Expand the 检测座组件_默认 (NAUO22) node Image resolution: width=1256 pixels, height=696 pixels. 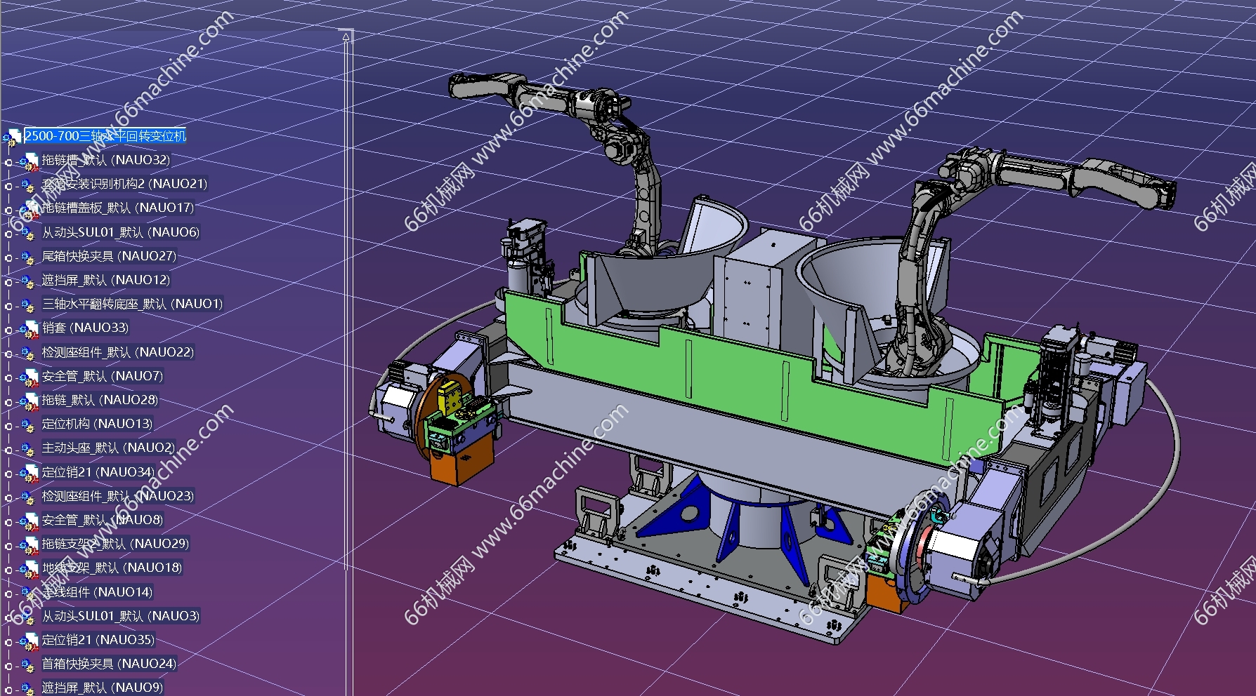pos(8,354)
